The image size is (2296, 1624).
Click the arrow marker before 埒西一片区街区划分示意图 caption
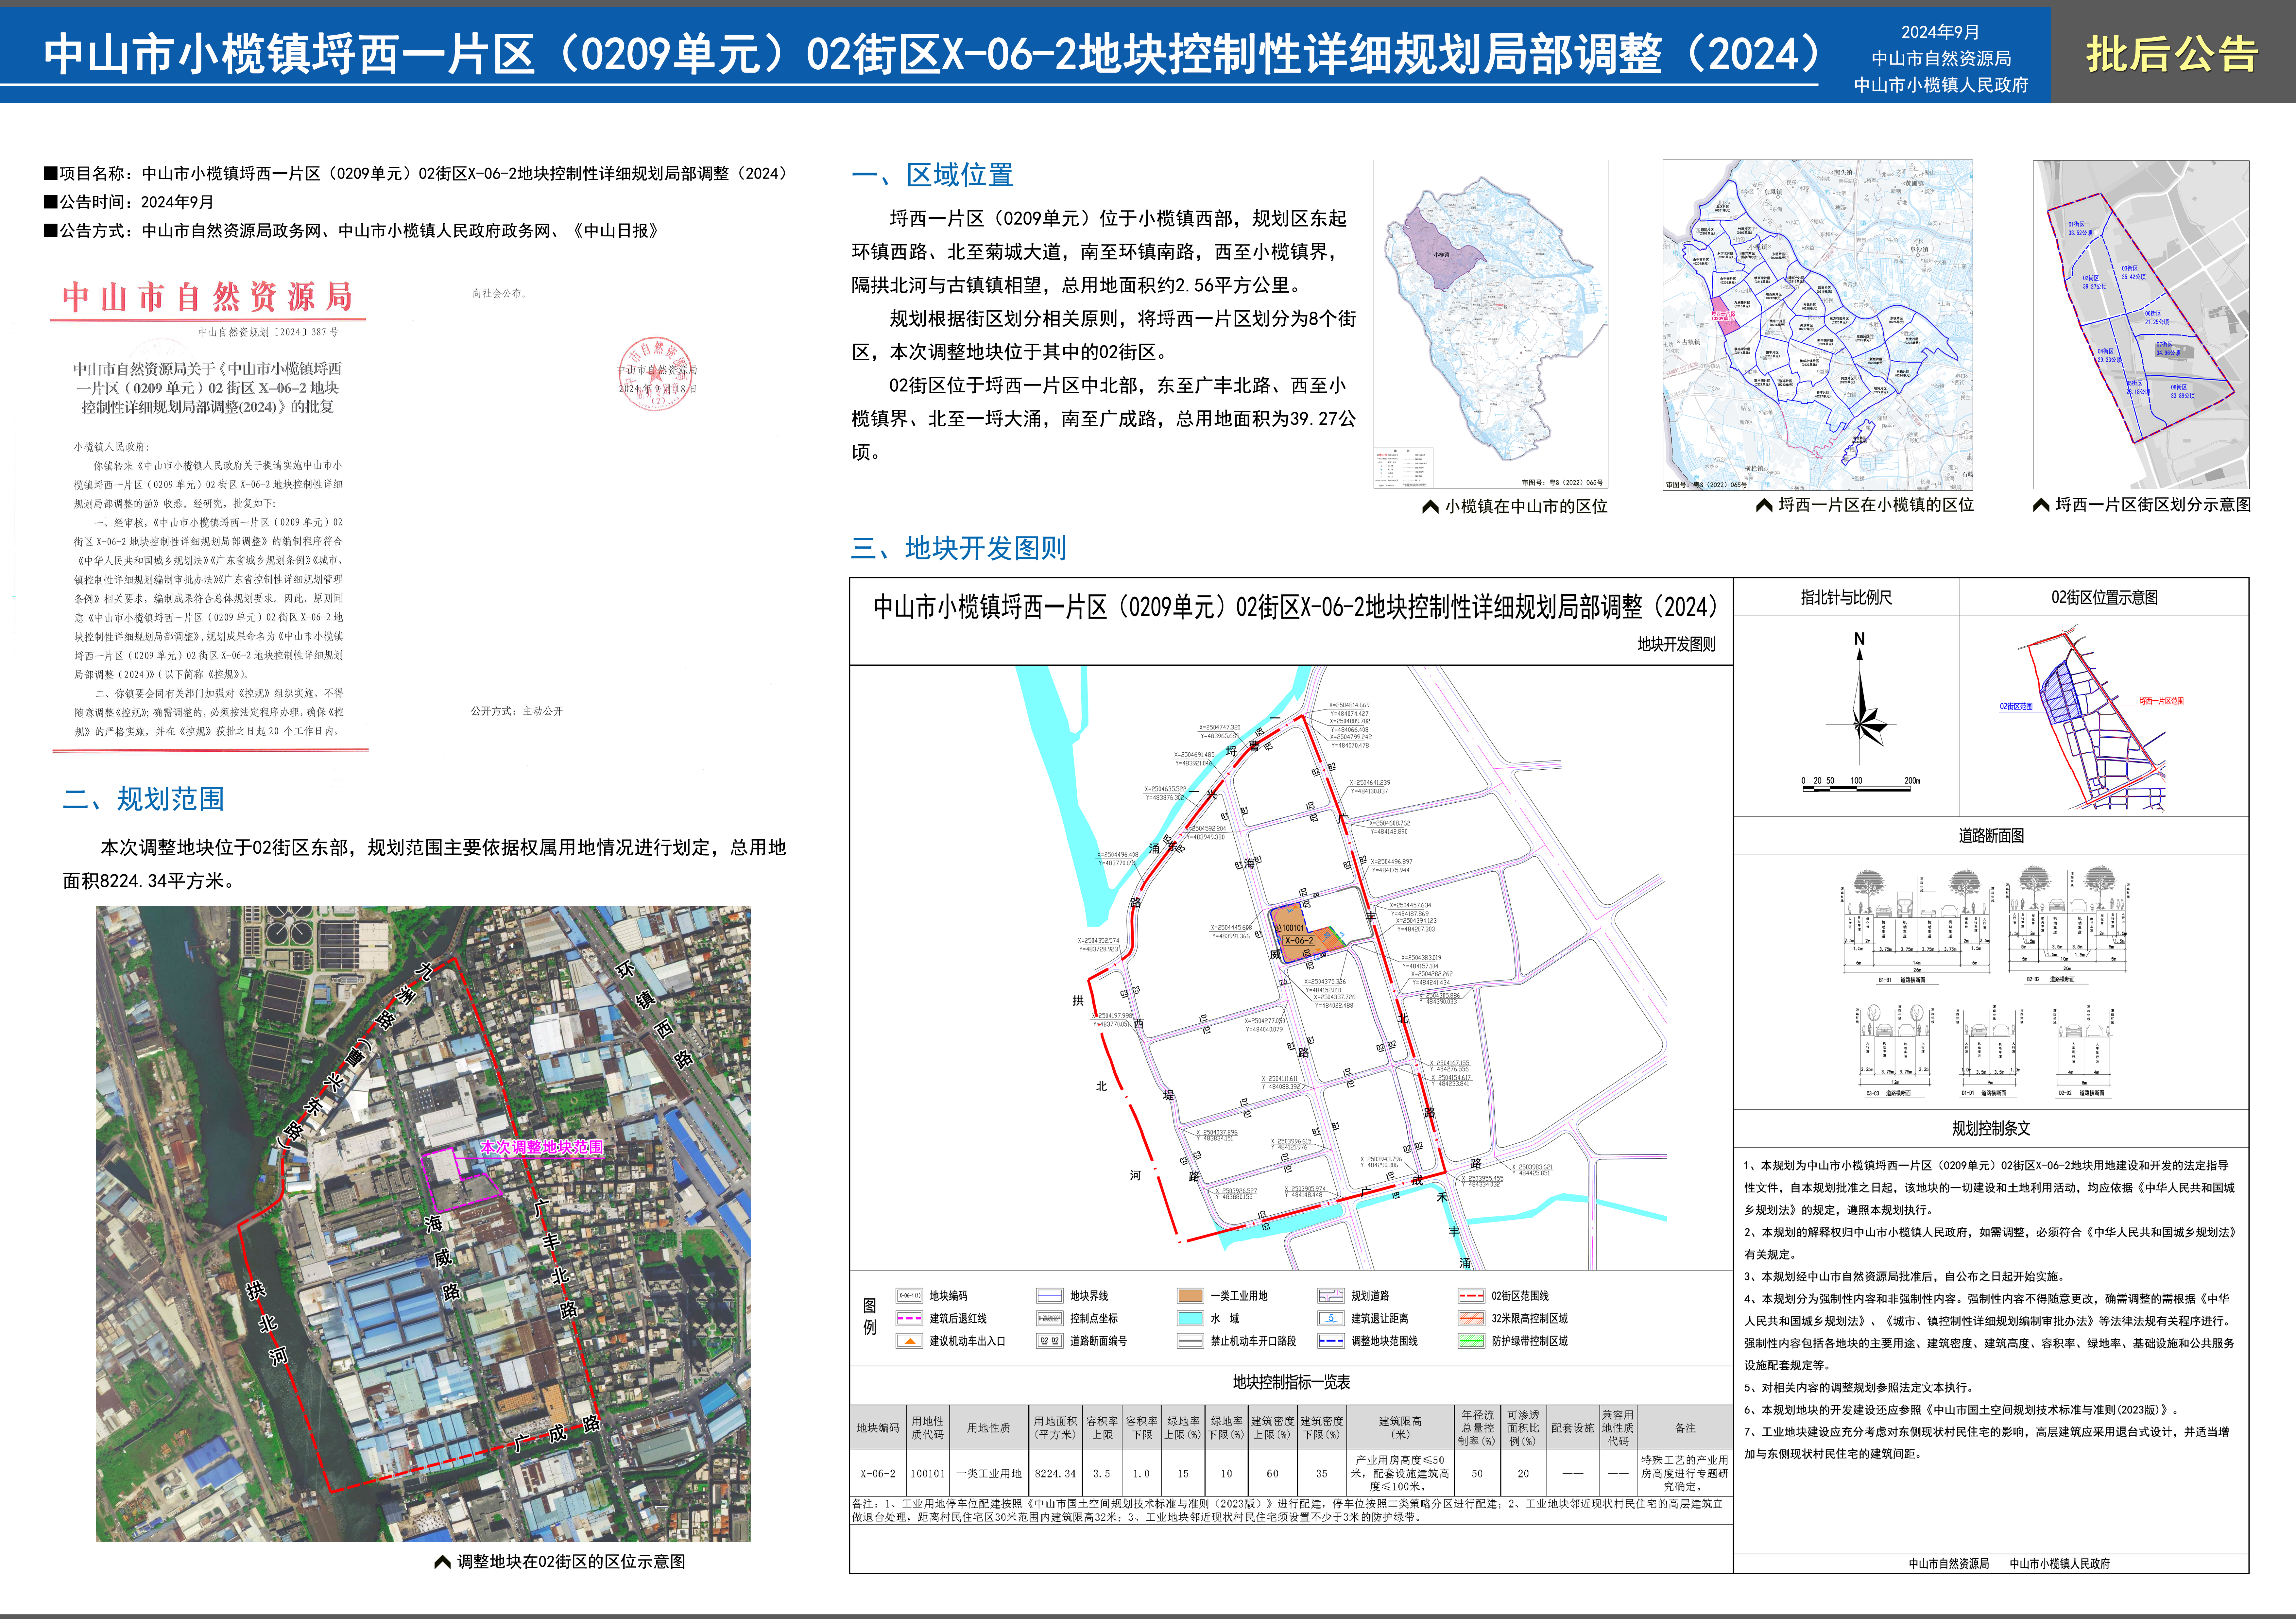pyautogui.click(x=2041, y=505)
